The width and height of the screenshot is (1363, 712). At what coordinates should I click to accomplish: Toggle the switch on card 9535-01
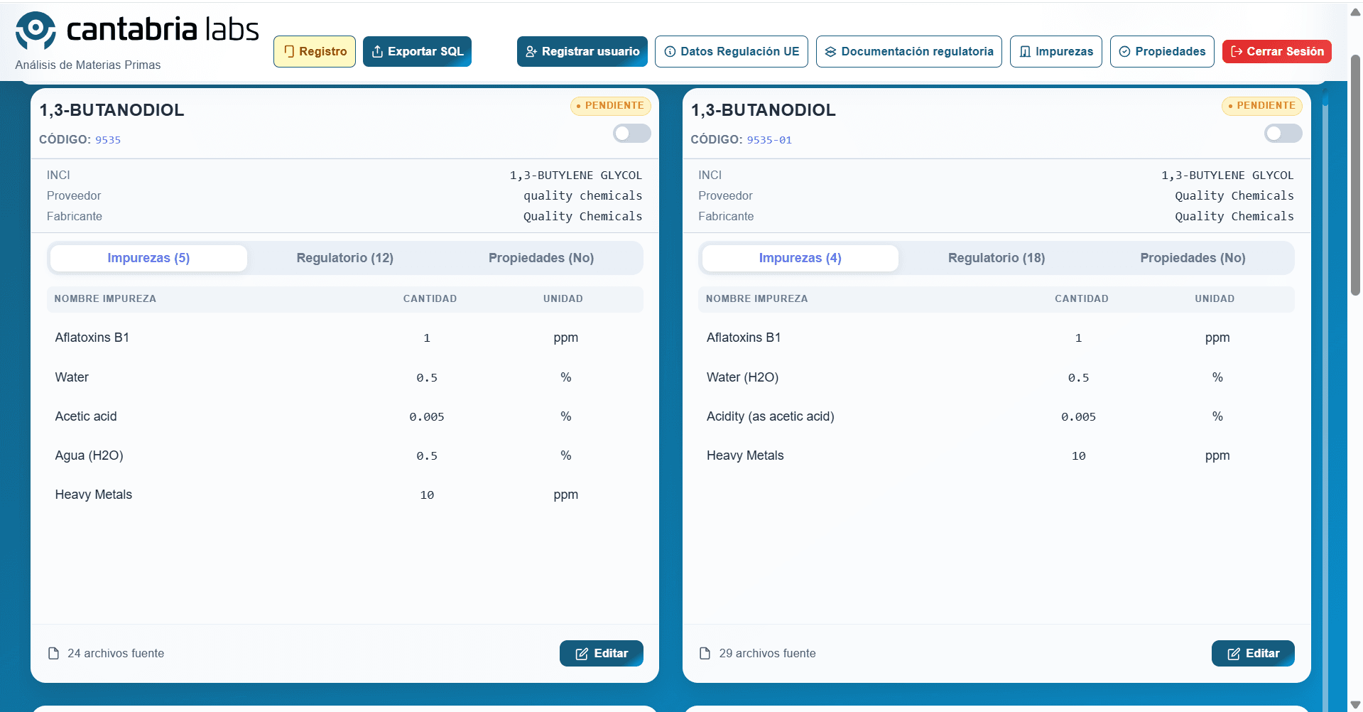pyautogui.click(x=1283, y=133)
